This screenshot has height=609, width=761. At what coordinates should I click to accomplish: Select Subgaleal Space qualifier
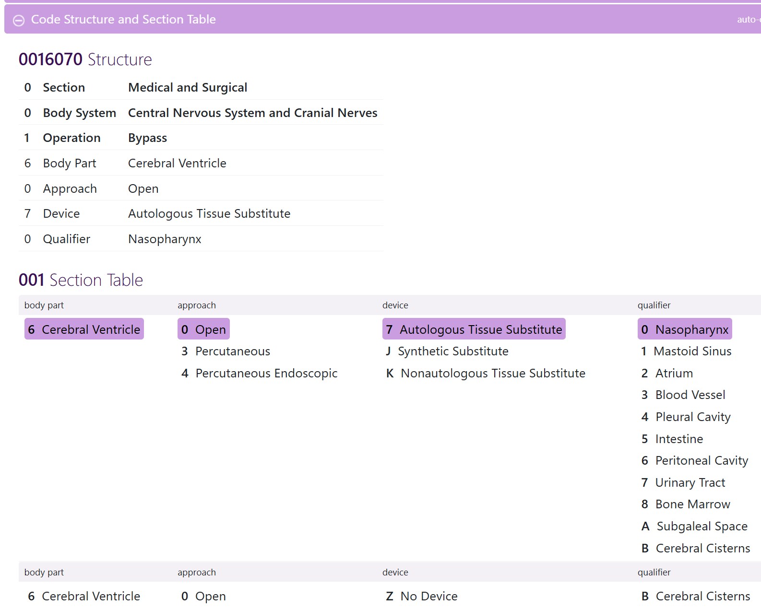coord(694,527)
